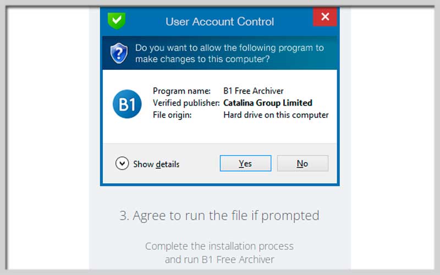Click the allow program changes question text
This screenshot has height=275, width=440.
[229, 53]
